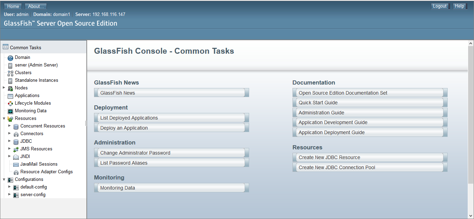Click the Nodes icon
474x219 pixels.
coord(10,88)
